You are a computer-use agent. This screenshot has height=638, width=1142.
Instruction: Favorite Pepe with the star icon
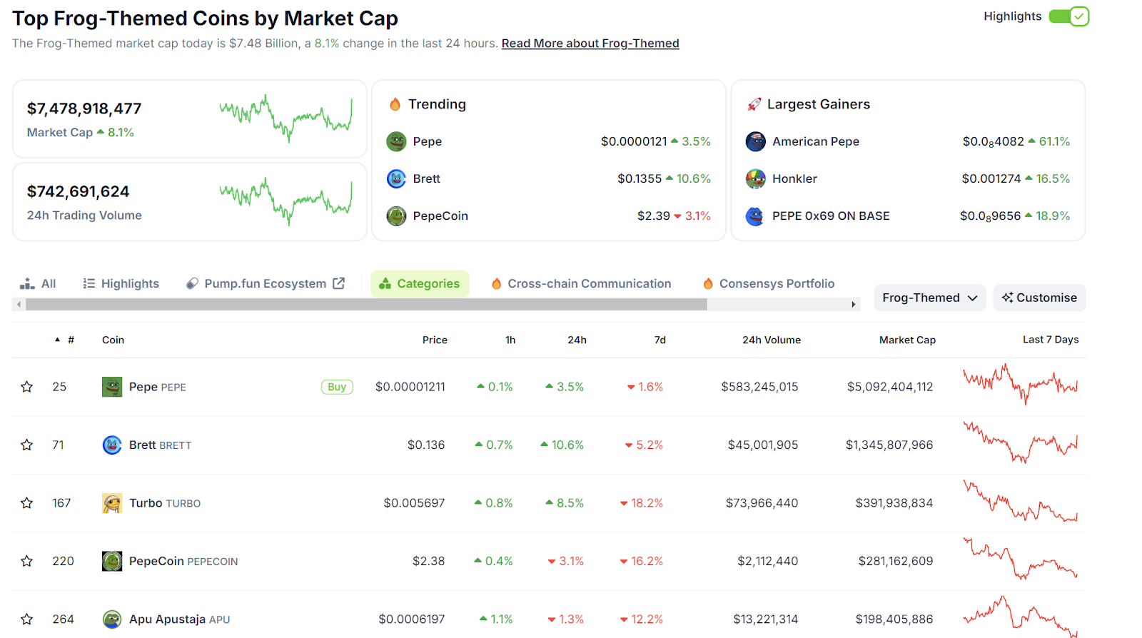pos(27,387)
